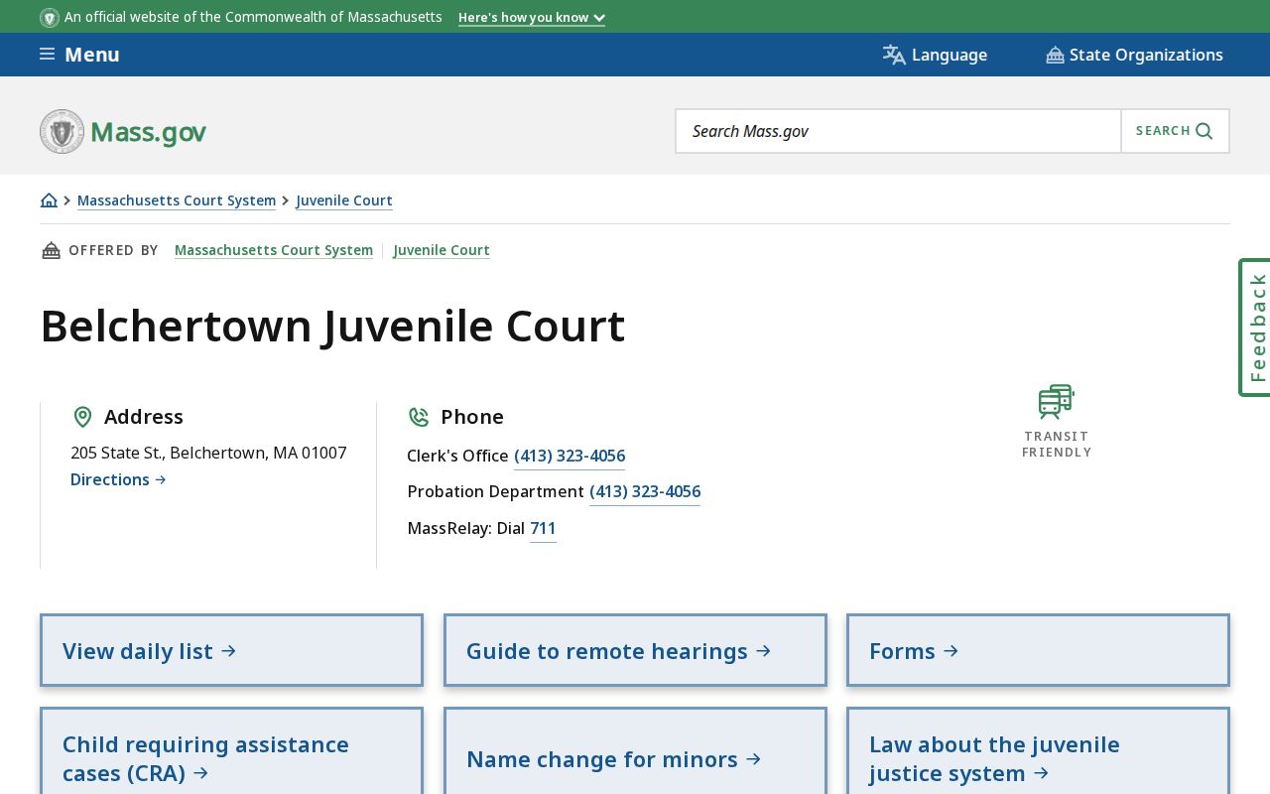The width and height of the screenshot is (1270, 794).
Task: Expand "Here's how you know" dropdown
Action: (532, 18)
